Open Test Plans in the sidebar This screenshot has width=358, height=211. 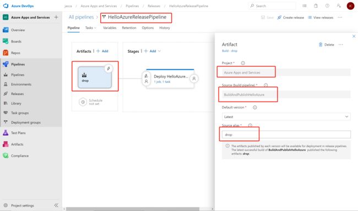(x=18, y=133)
